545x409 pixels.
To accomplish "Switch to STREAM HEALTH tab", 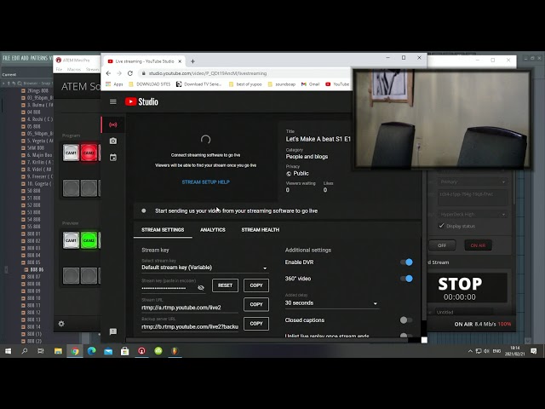I will pos(261,230).
